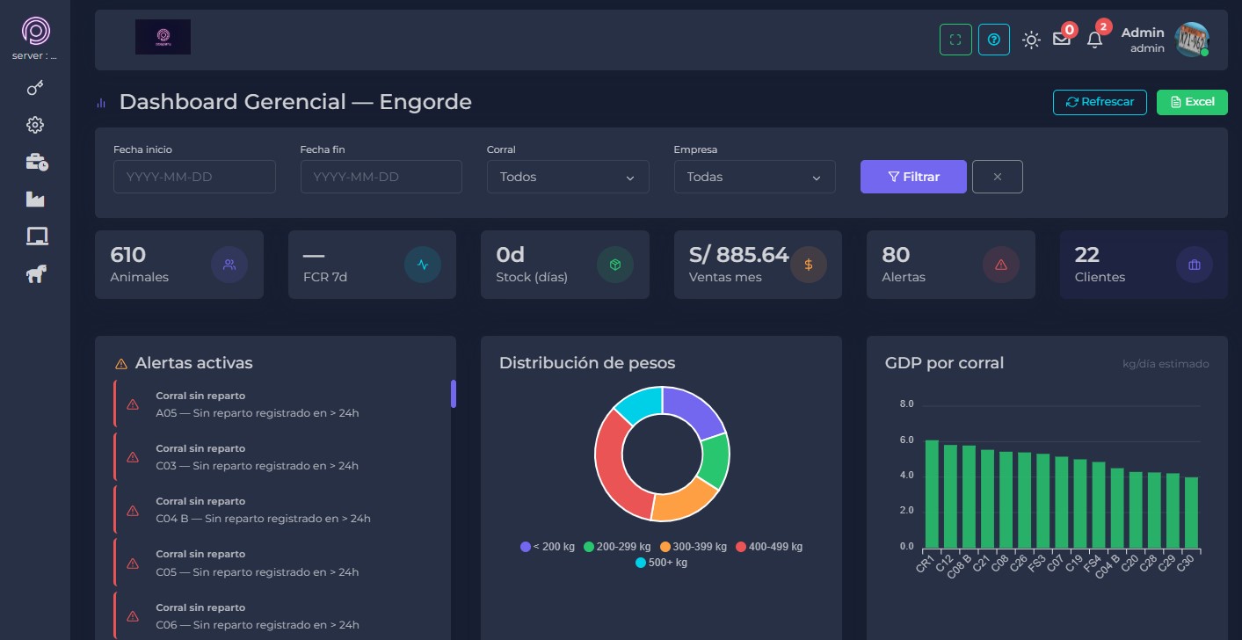Select the C05 sin reparto alert text
The width and height of the screenshot is (1242, 640).
tap(258, 572)
